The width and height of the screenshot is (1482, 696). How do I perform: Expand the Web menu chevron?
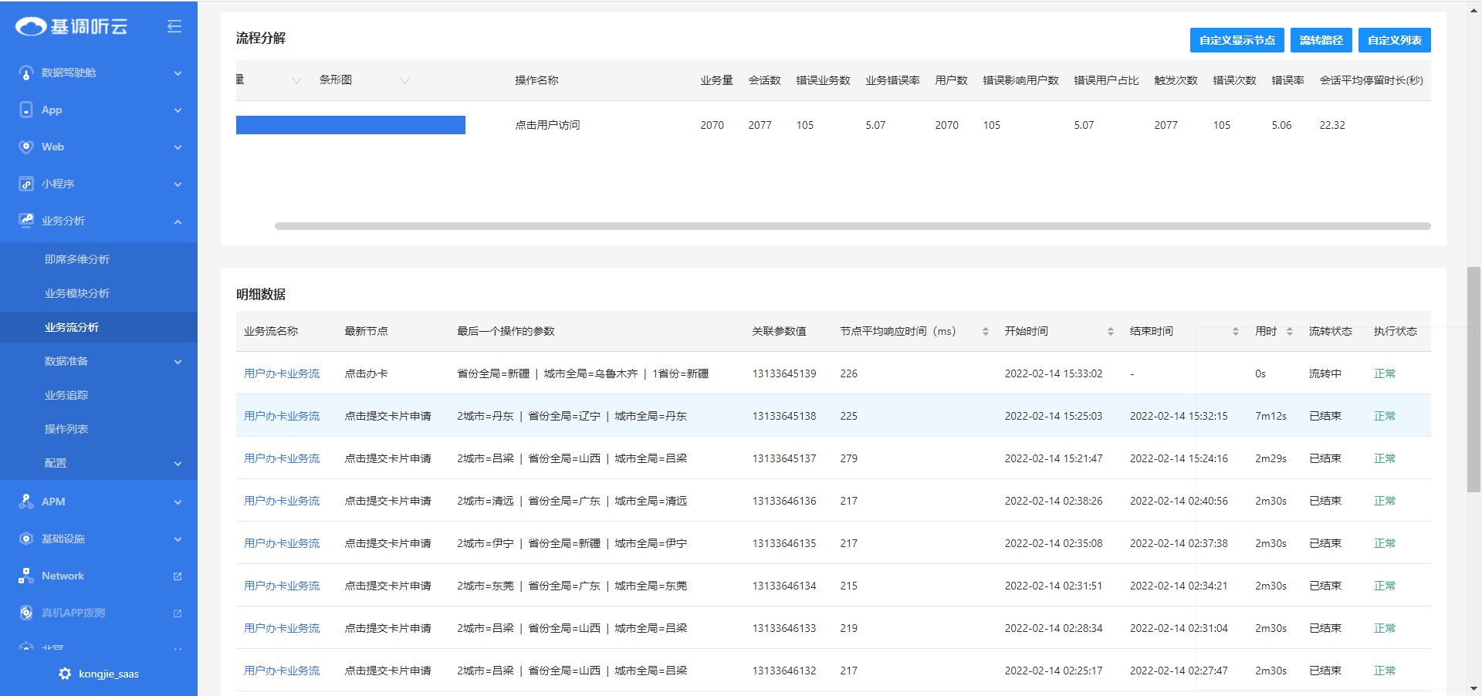[x=178, y=147]
